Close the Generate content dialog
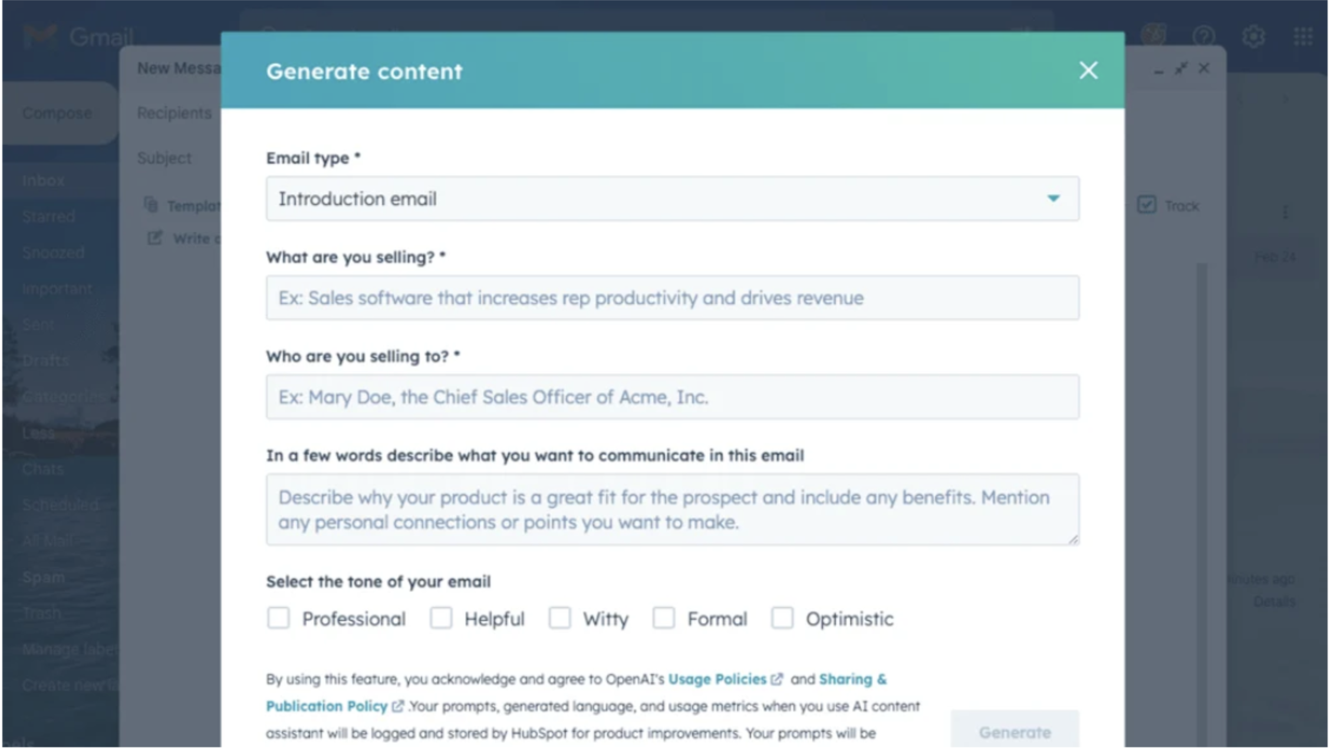 (x=1088, y=71)
